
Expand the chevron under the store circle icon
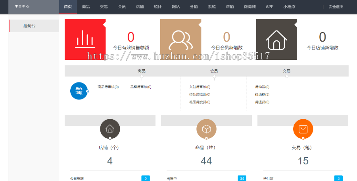pos(110,138)
